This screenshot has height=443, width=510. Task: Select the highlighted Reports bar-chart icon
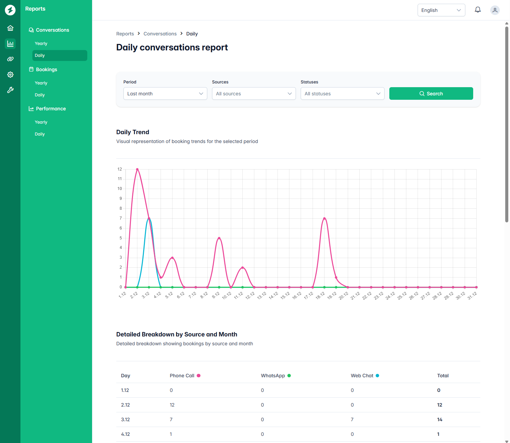point(10,44)
